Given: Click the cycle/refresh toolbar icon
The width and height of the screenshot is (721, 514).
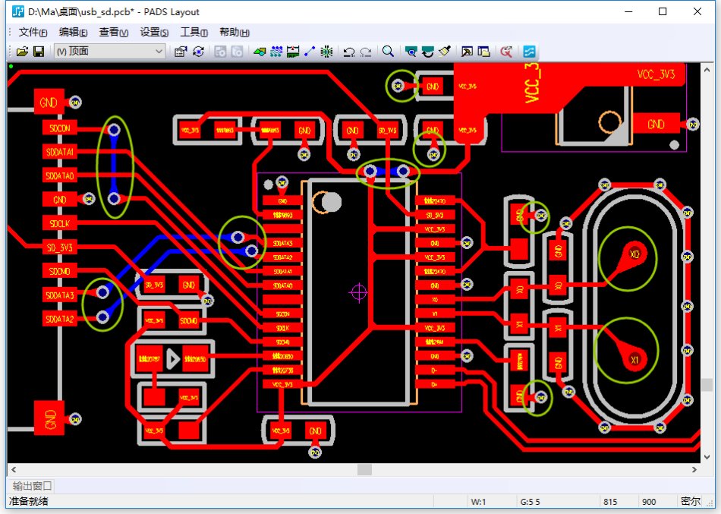Looking at the screenshot, I should pos(198,52).
